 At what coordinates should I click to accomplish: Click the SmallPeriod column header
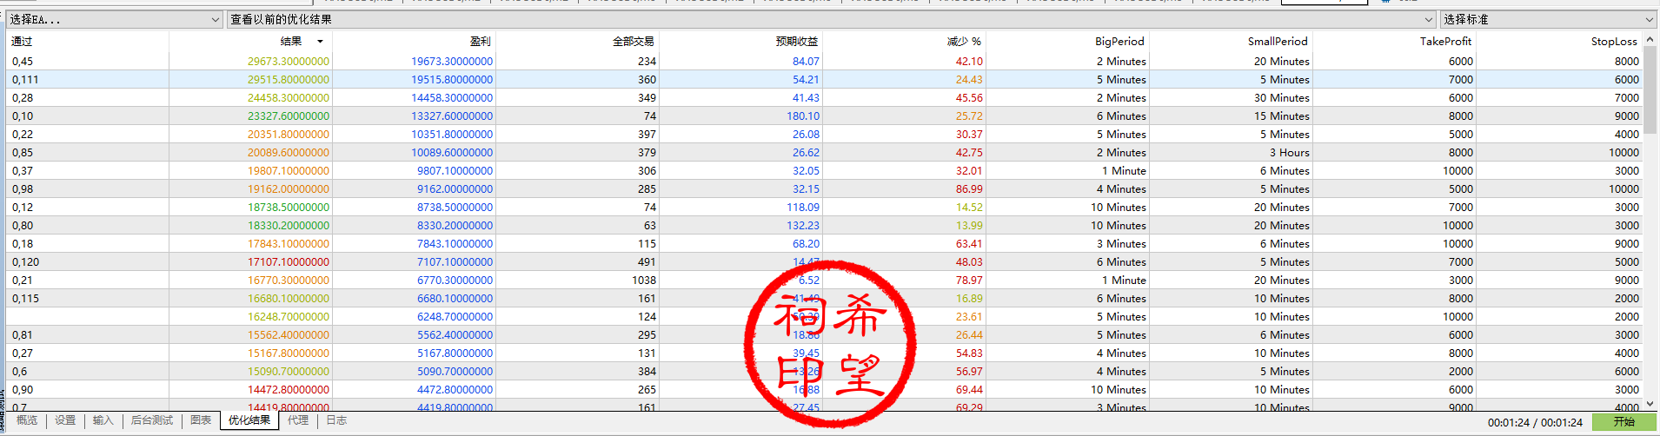tap(1278, 42)
